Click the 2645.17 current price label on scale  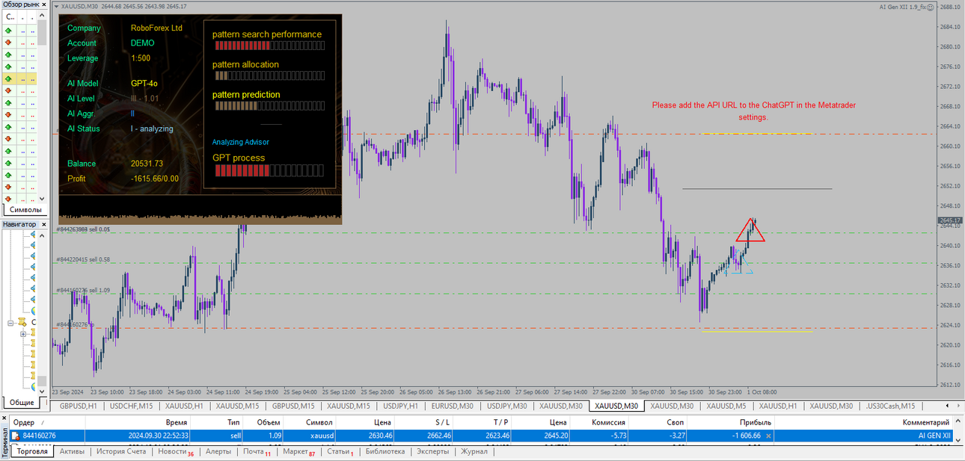[950, 220]
